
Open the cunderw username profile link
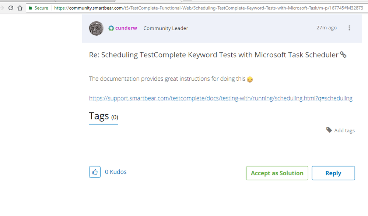pyautogui.click(x=126, y=28)
